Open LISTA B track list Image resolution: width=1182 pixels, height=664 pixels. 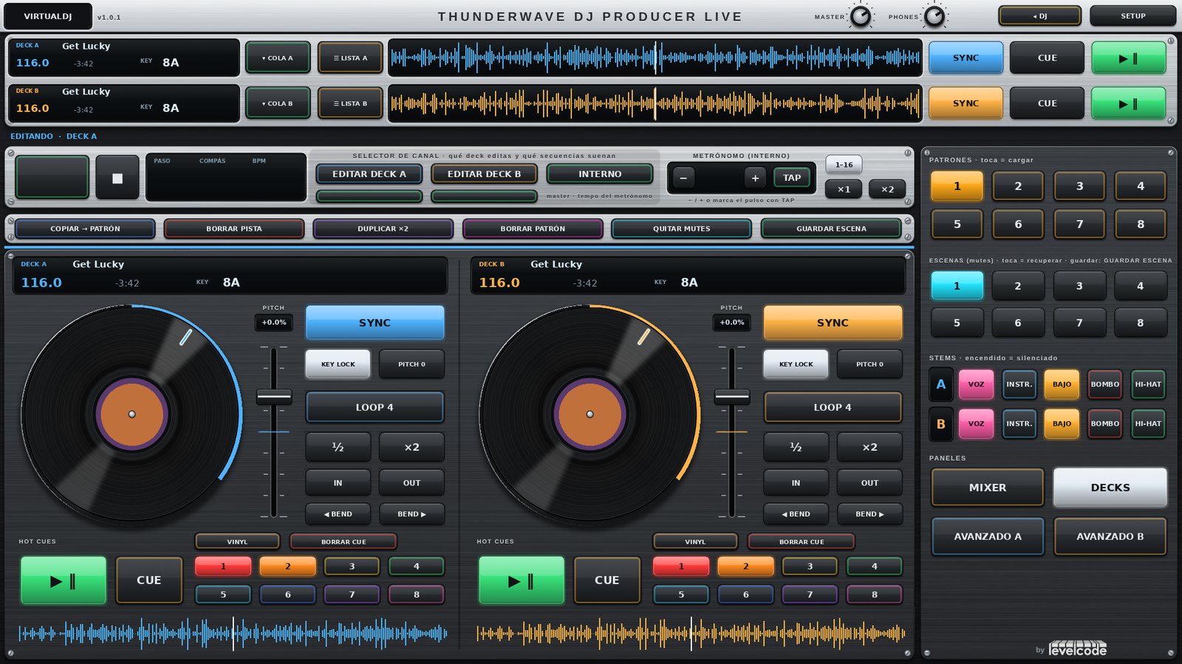pos(350,104)
